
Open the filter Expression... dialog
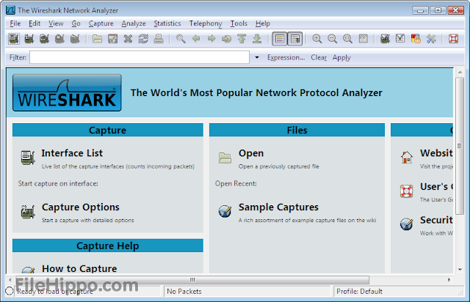click(x=286, y=57)
